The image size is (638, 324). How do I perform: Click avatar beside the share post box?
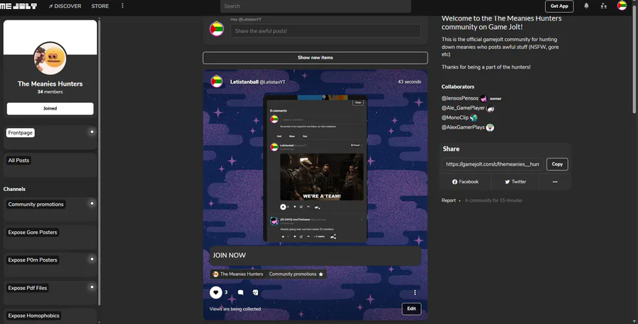[x=216, y=29]
